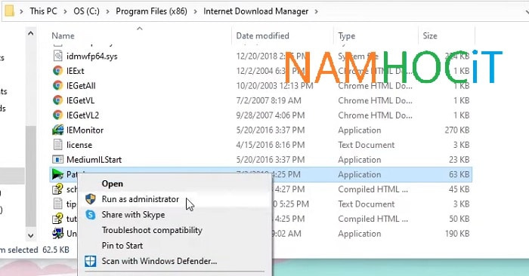Click the help file icon beside sch
This screenshot has height=276, width=529.
(x=57, y=189)
